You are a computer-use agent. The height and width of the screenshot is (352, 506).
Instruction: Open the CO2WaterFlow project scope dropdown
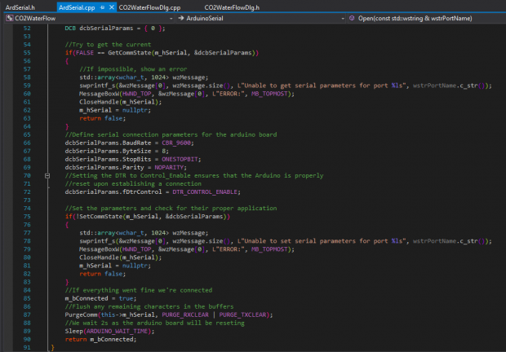[x=171, y=19]
